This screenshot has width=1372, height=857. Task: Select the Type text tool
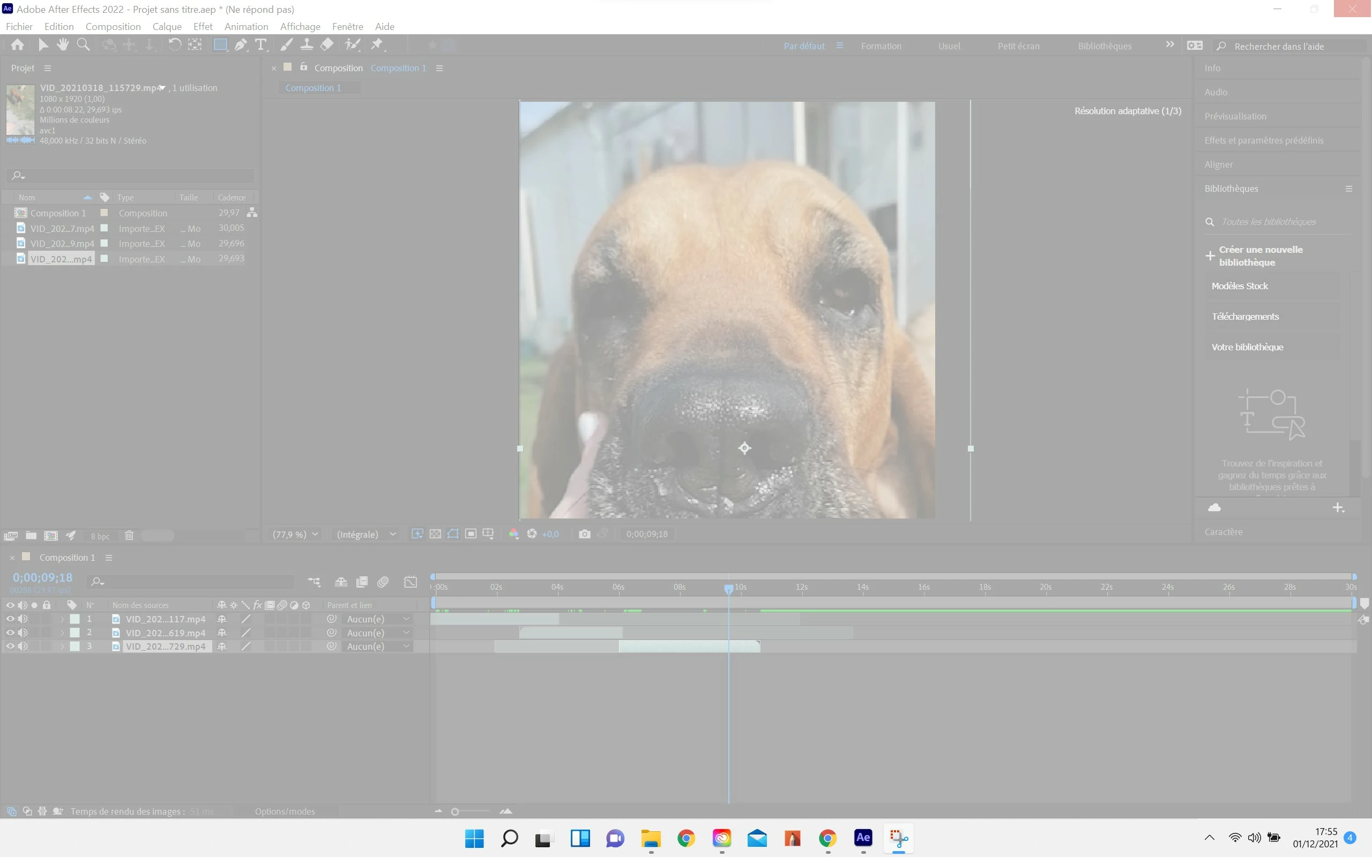[260, 45]
